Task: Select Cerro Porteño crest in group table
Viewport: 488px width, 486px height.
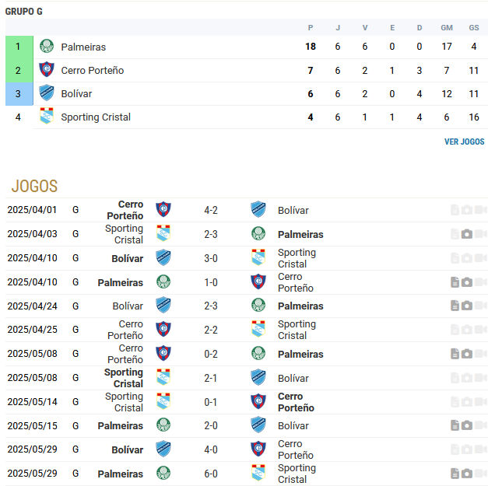Action: (47, 69)
